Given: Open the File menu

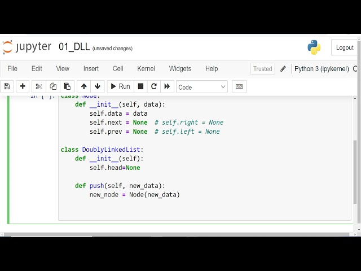Looking at the screenshot, I should [x=12, y=69].
